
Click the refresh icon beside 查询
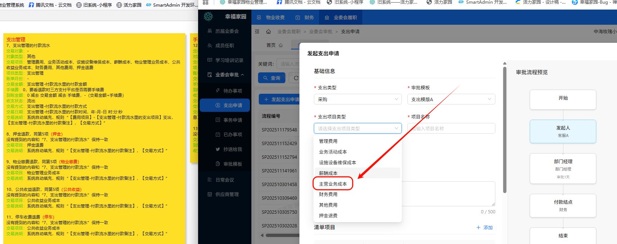[x=296, y=78]
